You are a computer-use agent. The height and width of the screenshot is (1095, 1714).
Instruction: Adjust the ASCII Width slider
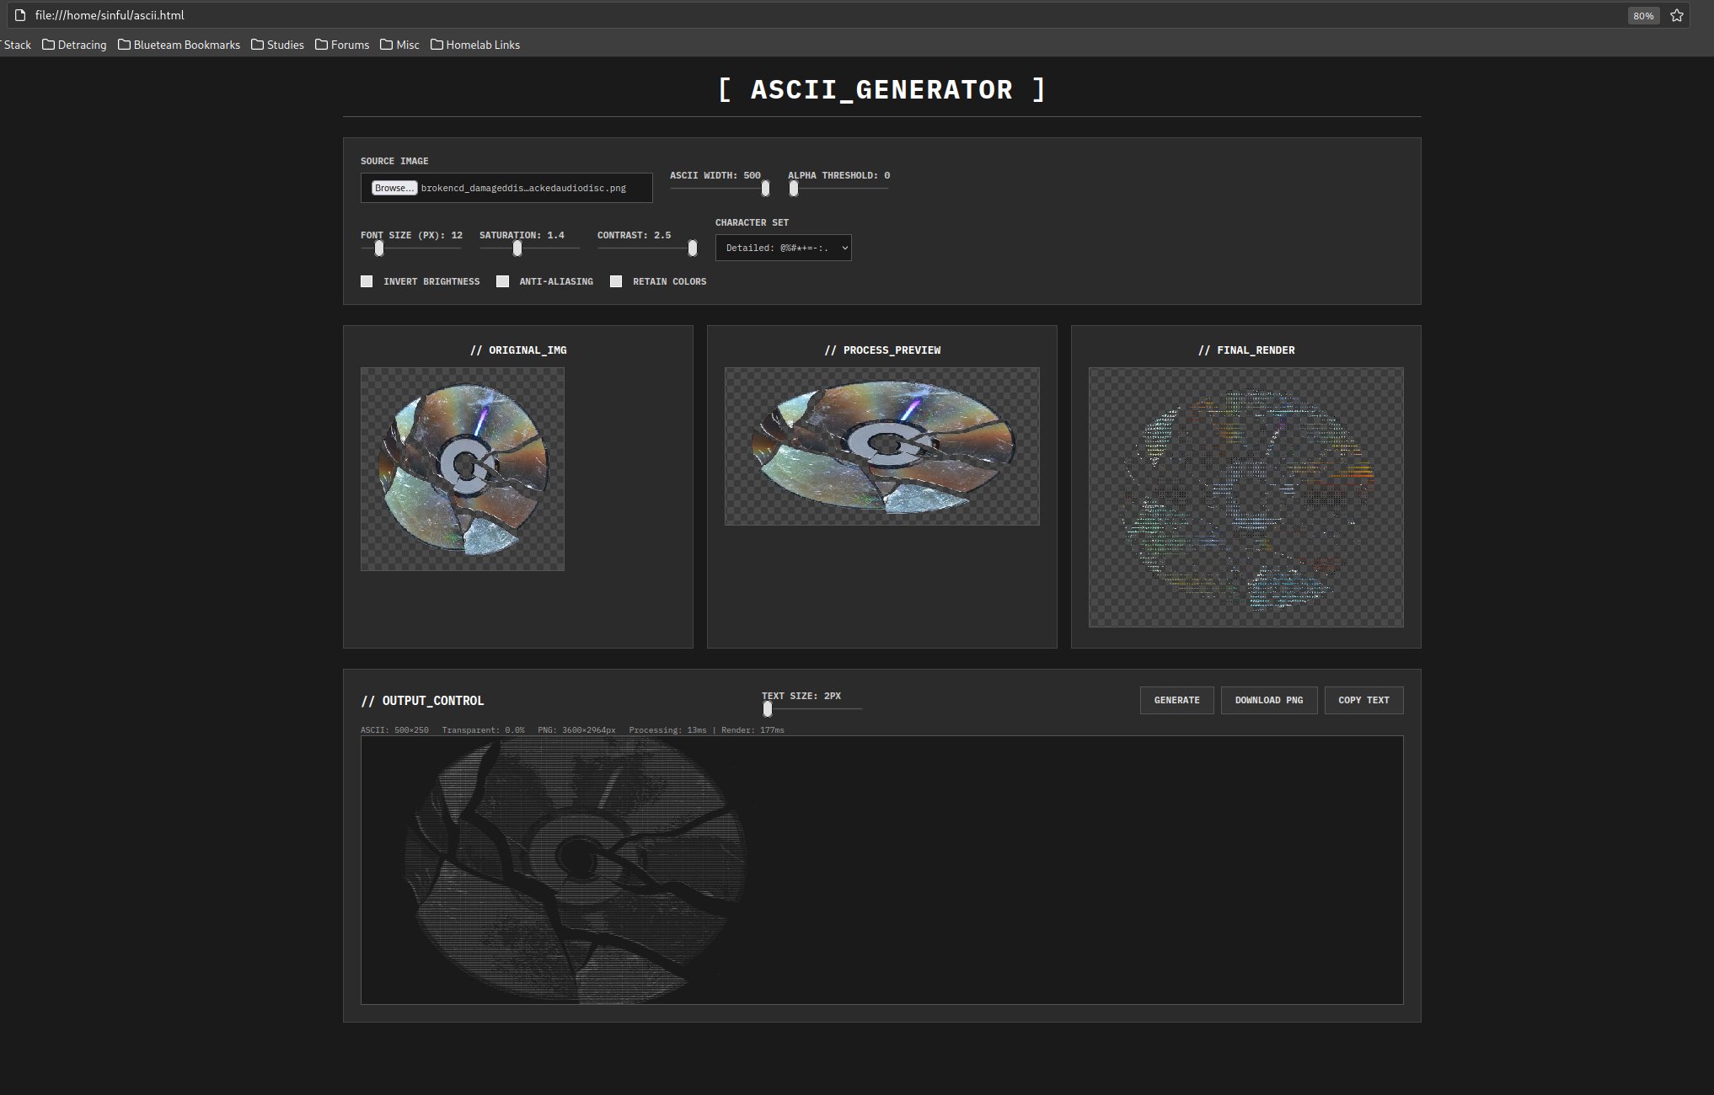(720, 189)
